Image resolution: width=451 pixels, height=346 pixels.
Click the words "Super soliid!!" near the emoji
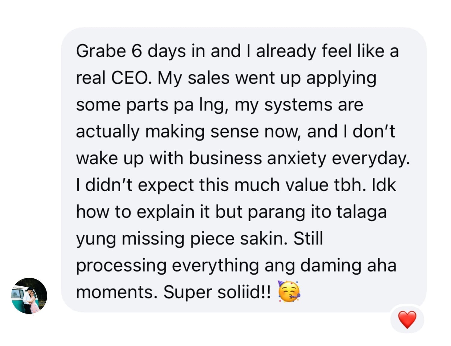(x=217, y=292)
